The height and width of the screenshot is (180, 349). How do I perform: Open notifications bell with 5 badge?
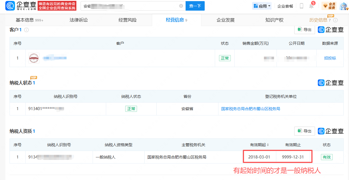(312, 6)
